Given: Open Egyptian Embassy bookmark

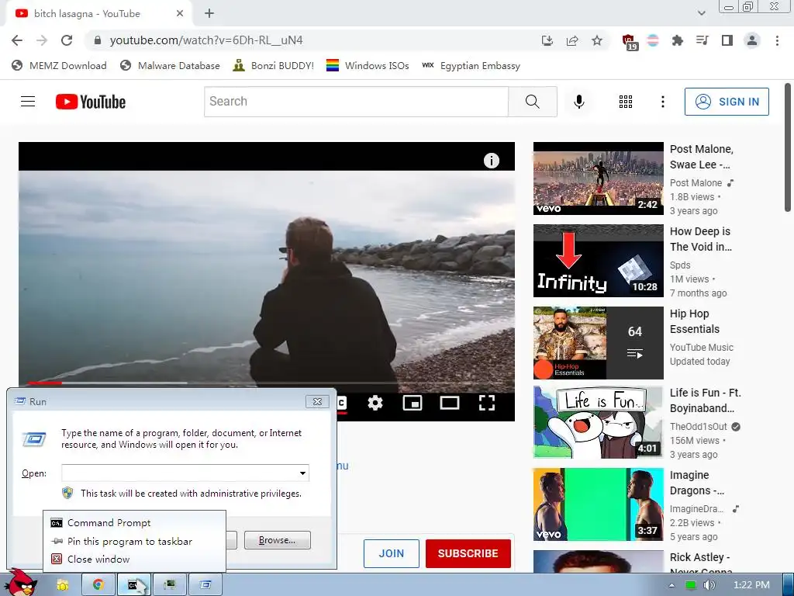Looking at the screenshot, I should [x=471, y=66].
